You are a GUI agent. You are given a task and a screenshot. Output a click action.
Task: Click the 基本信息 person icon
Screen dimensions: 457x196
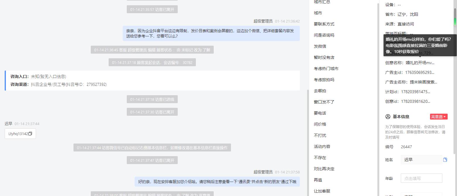click(388, 117)
